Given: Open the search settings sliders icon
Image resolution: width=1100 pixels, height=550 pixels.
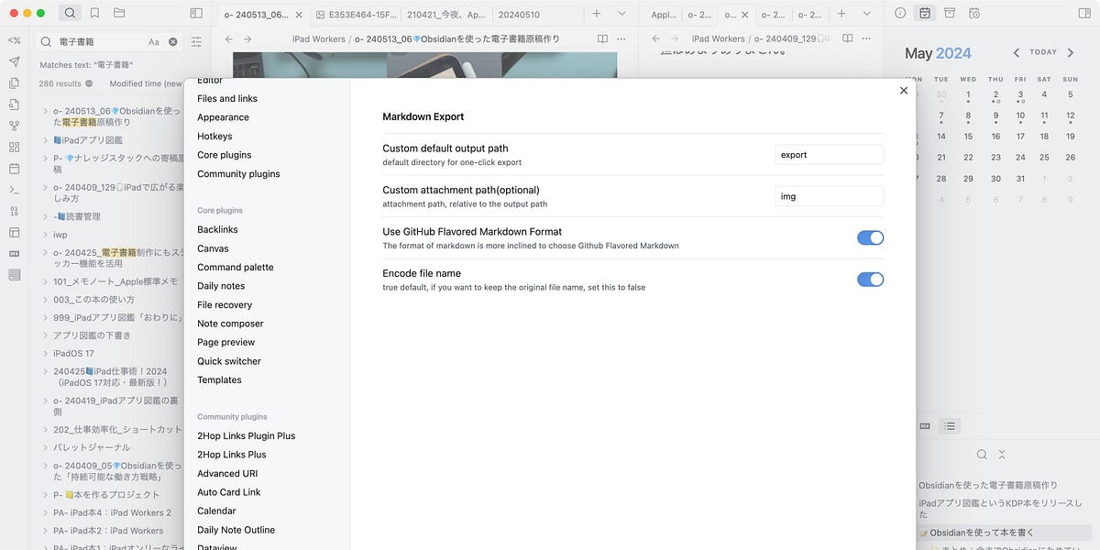Looking at the screenshot, I should coord(196,42).
